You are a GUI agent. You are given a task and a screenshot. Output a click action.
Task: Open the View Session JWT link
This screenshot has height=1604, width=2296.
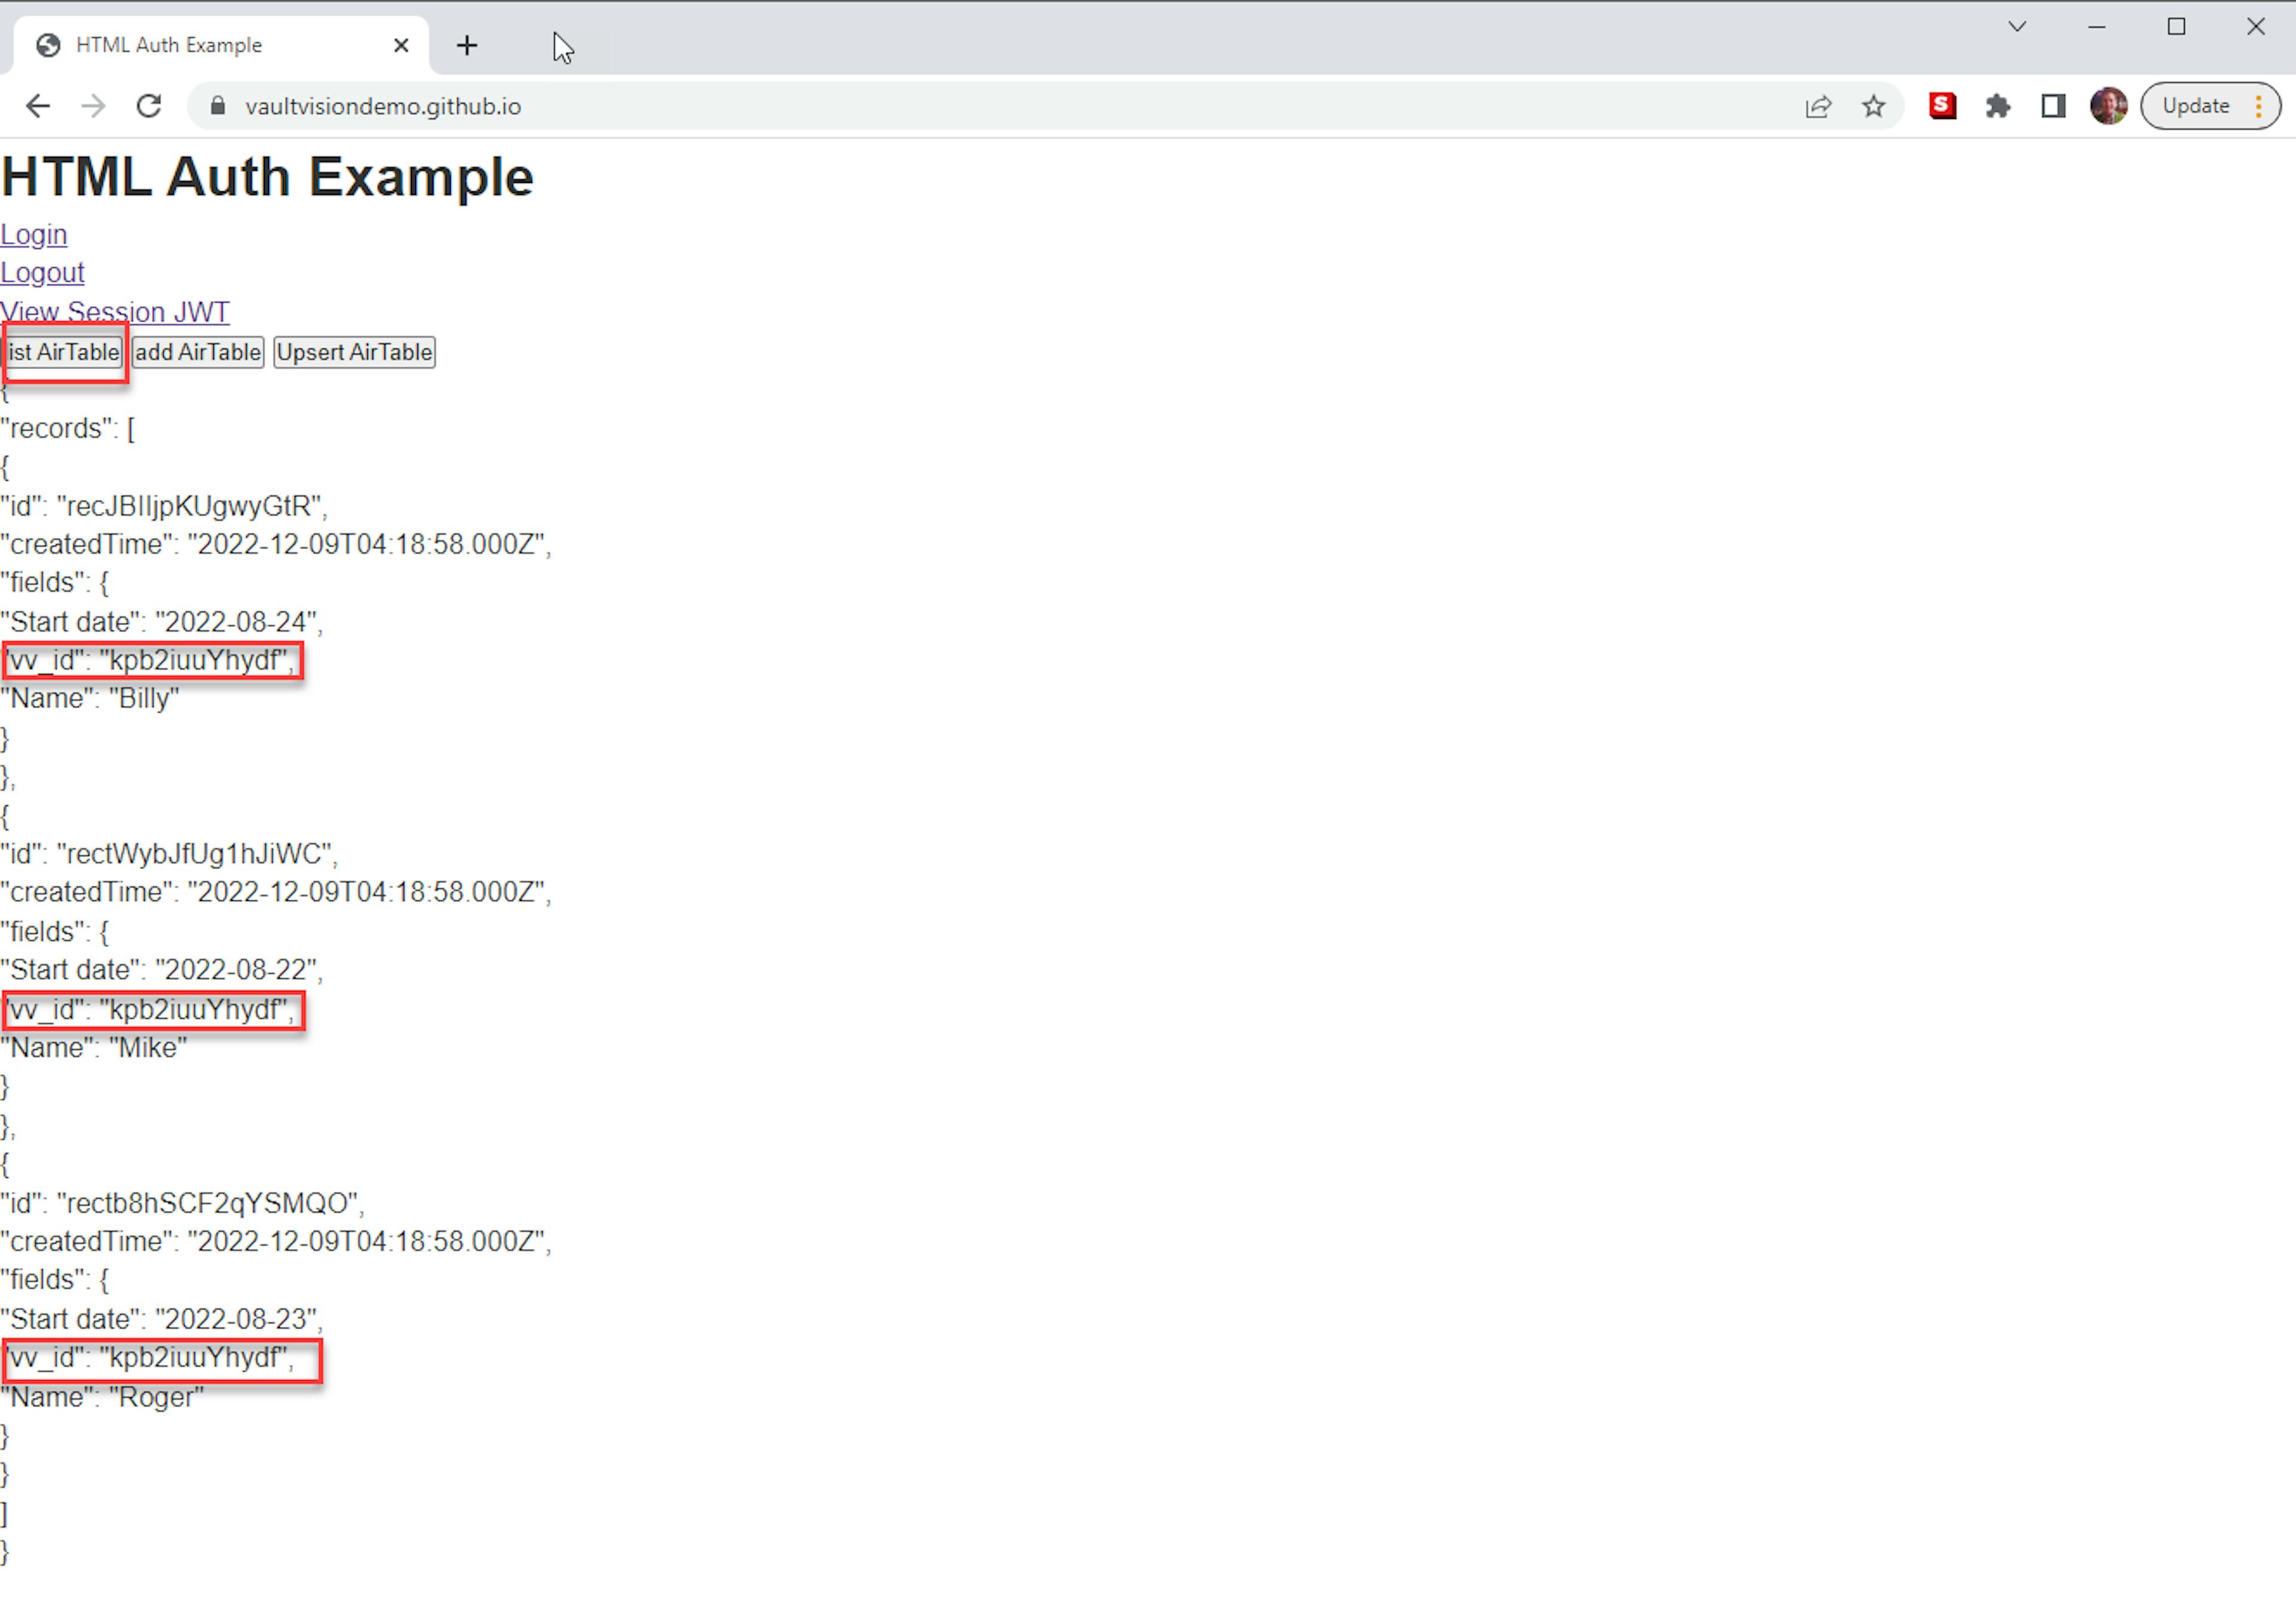click(115, 312)
